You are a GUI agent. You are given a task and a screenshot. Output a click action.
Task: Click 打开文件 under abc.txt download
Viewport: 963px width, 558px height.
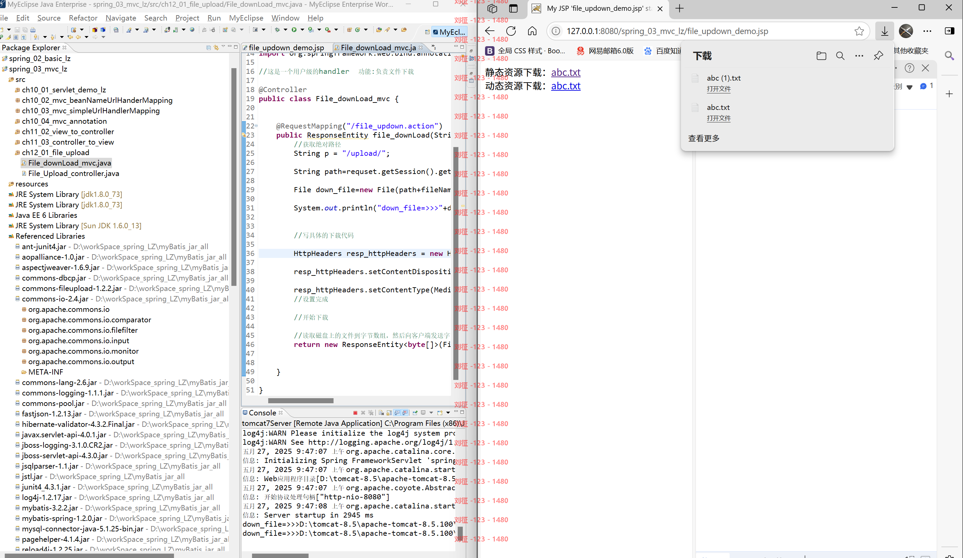[718, 118]
